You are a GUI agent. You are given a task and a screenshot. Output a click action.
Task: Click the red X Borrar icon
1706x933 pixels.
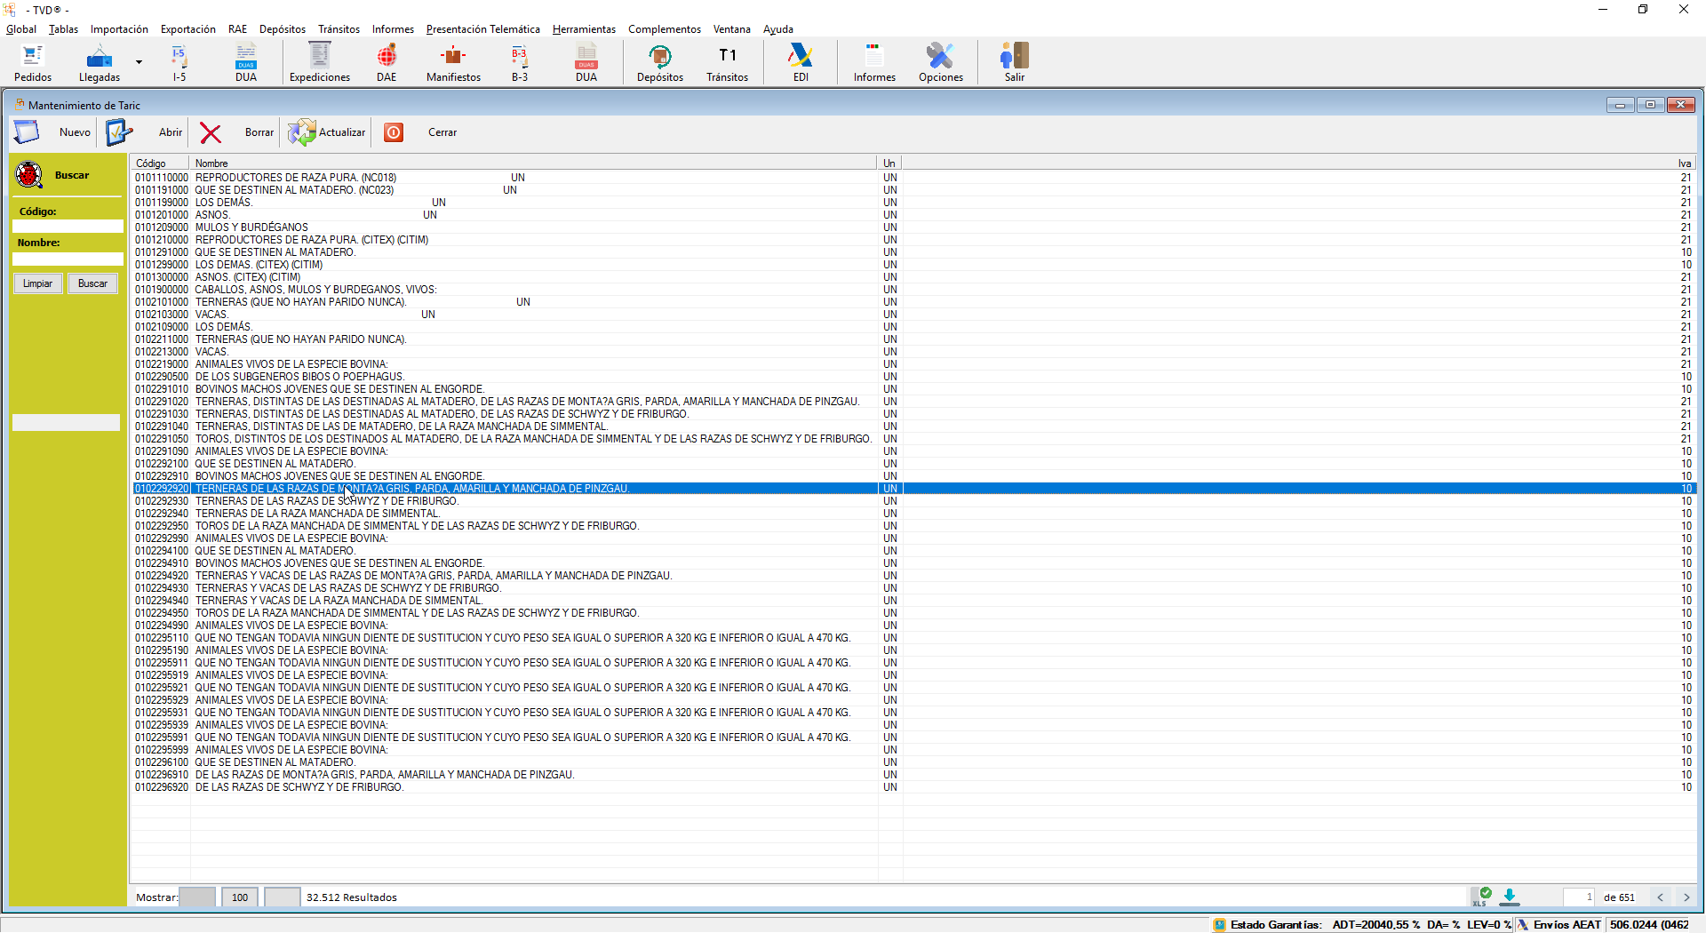pyautogui.click(x=211, y=133)
